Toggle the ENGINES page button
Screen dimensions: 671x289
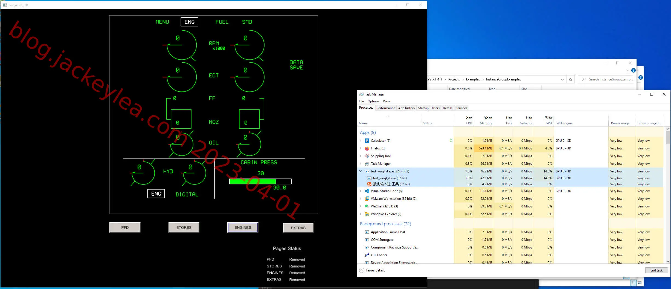click(243, 227)
